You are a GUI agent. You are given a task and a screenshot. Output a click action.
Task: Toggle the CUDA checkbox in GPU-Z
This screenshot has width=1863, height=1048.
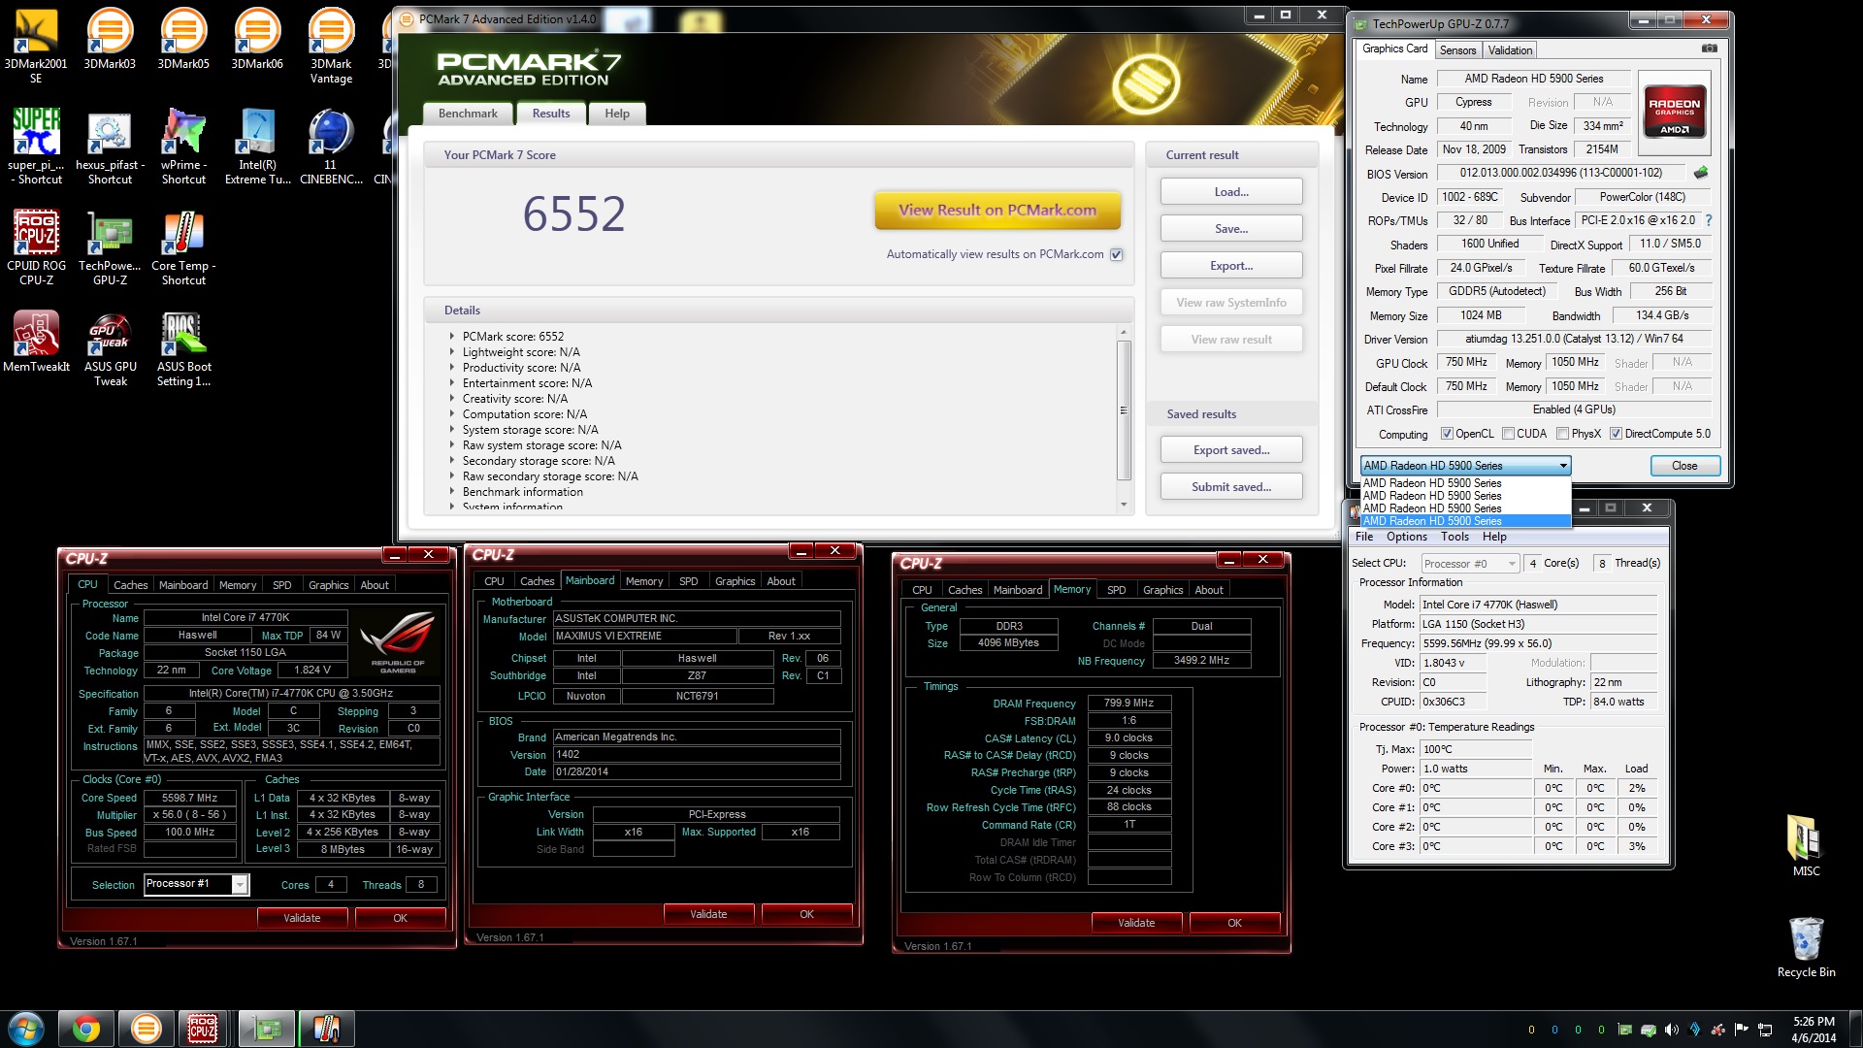point(1508,434)
